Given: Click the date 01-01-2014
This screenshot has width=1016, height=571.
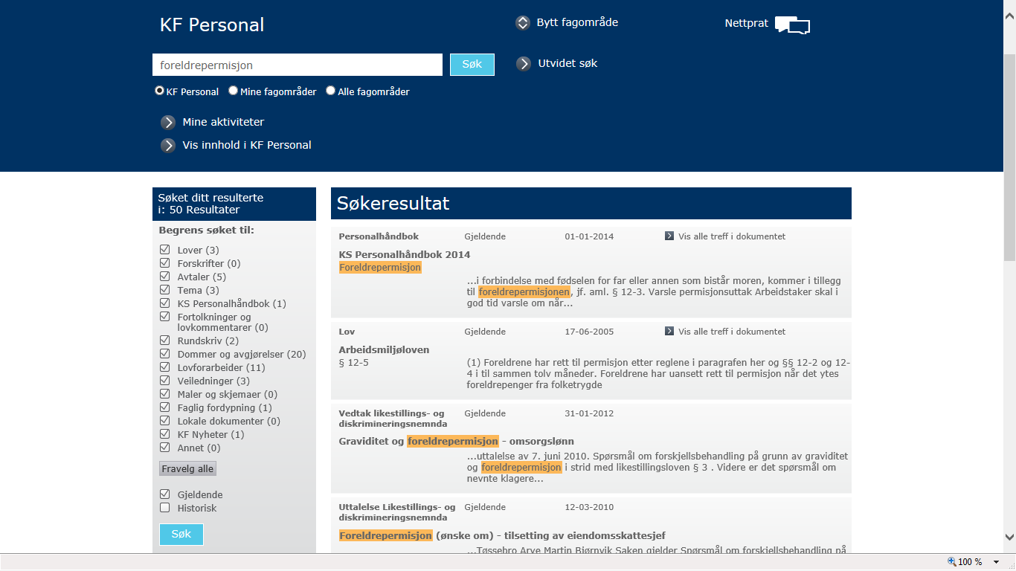Looking at the screenshot, I should pos(589,236).
